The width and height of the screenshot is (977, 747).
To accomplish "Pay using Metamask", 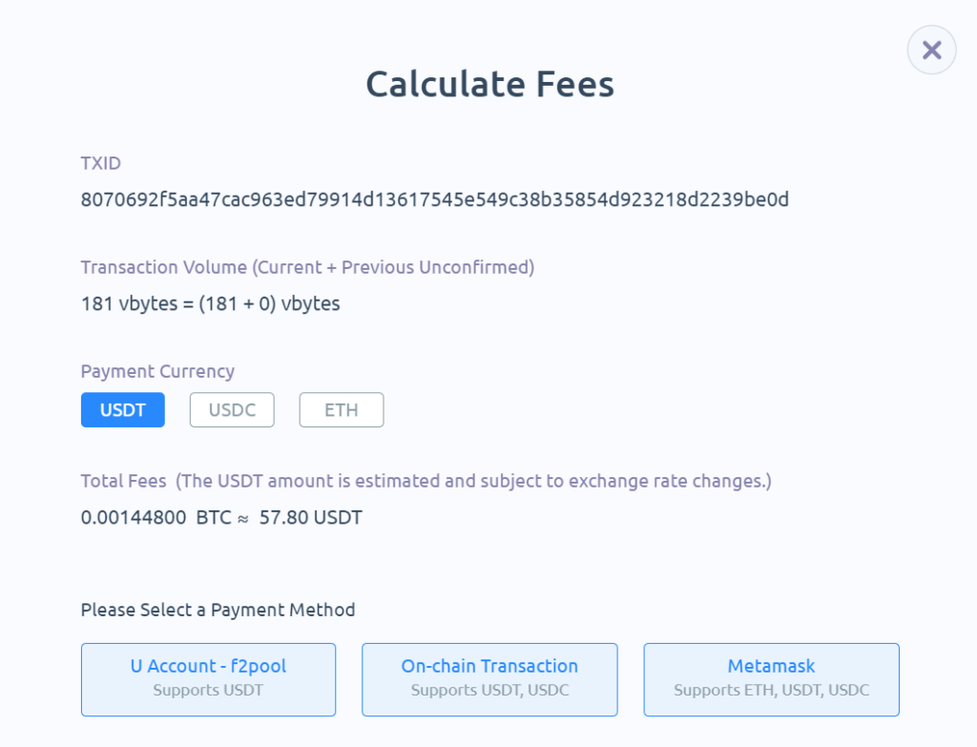I will pos(771,678).
